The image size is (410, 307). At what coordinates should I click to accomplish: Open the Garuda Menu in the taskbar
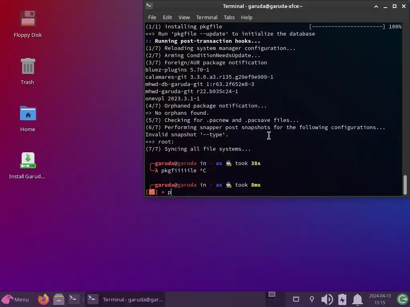(15, 299)
